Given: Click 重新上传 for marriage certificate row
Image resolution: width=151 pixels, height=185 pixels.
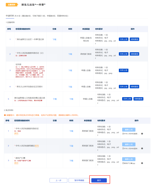Looking at the screenshot, I should click(x=129, y=144).
